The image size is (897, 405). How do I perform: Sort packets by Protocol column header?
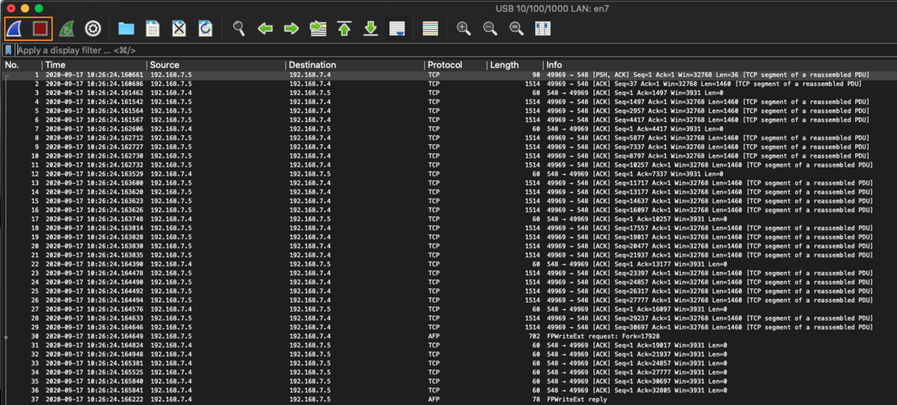coord(445,65)
